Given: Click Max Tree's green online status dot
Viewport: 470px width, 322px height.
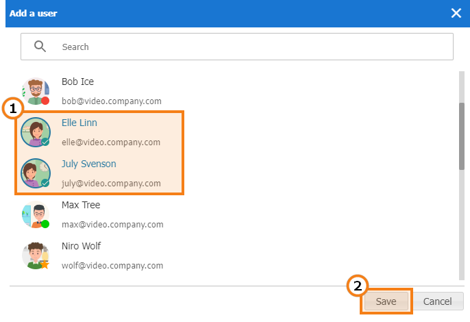Looking at the screenshot, I should click(x=45, y=224).
